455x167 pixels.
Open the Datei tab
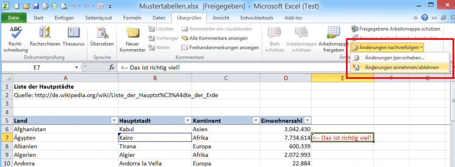[14, 18]
